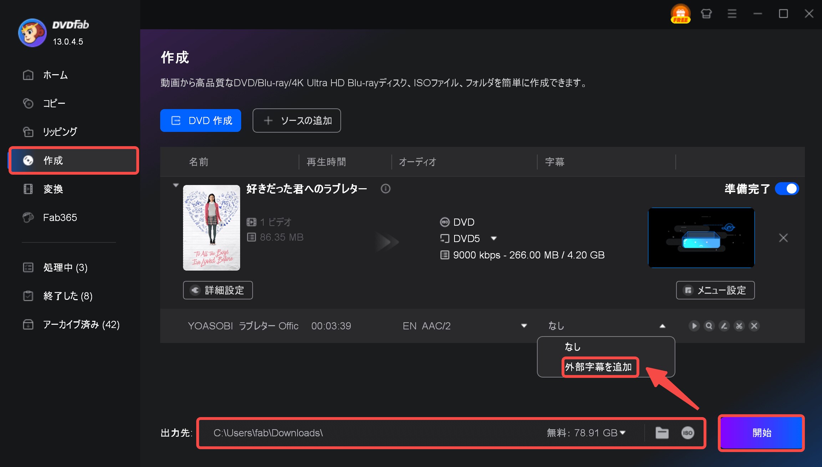Click the オーディオ column header
822x467 pixels.
[x=417, y=162]
